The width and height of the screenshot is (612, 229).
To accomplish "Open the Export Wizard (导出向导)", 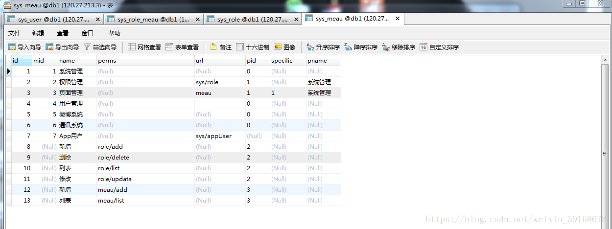I will pyautogui.click(x=62, y=47).
